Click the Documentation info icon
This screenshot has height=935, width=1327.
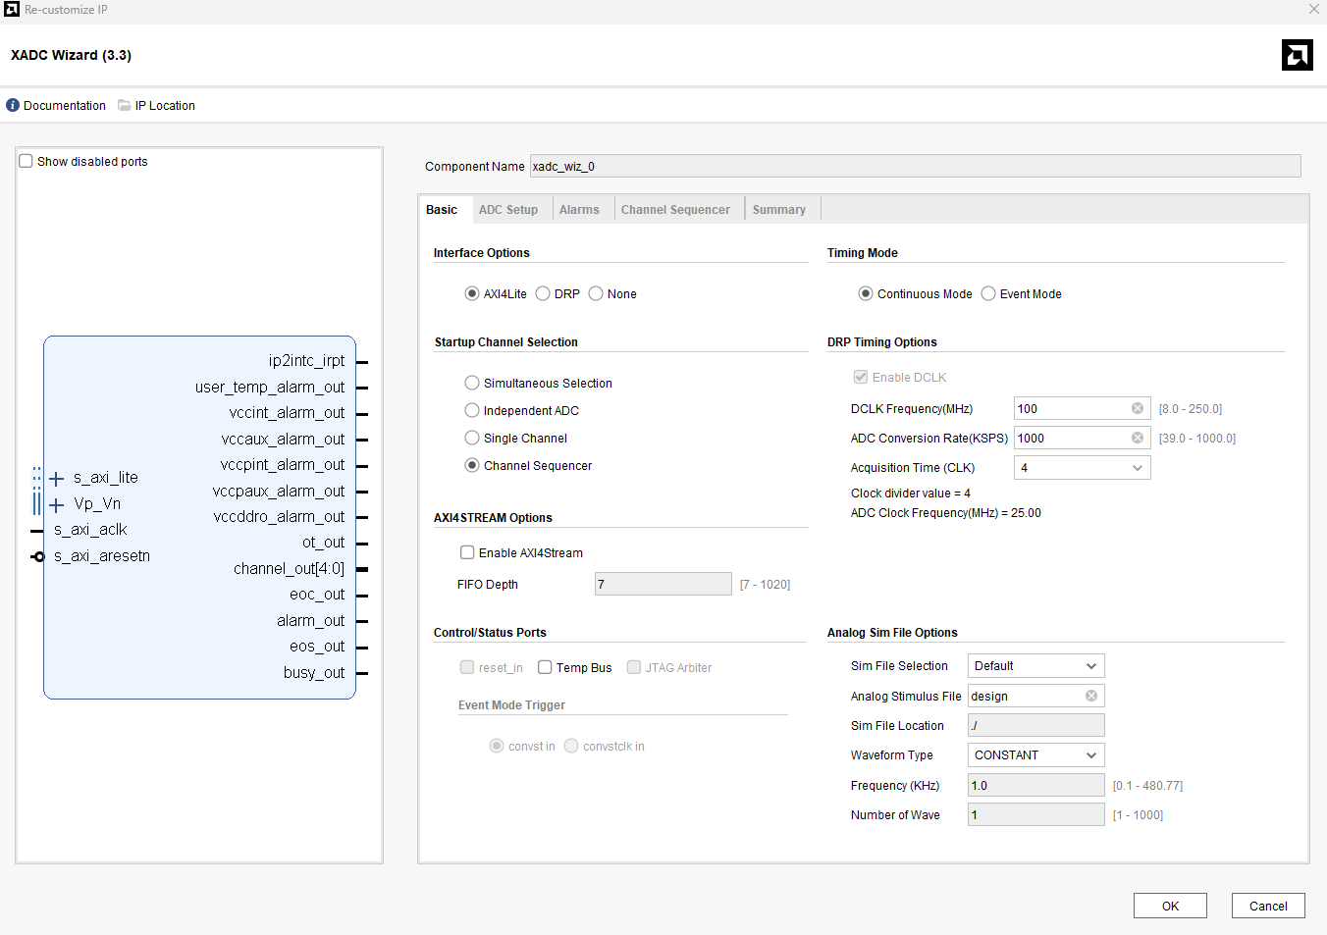(13, 106)
